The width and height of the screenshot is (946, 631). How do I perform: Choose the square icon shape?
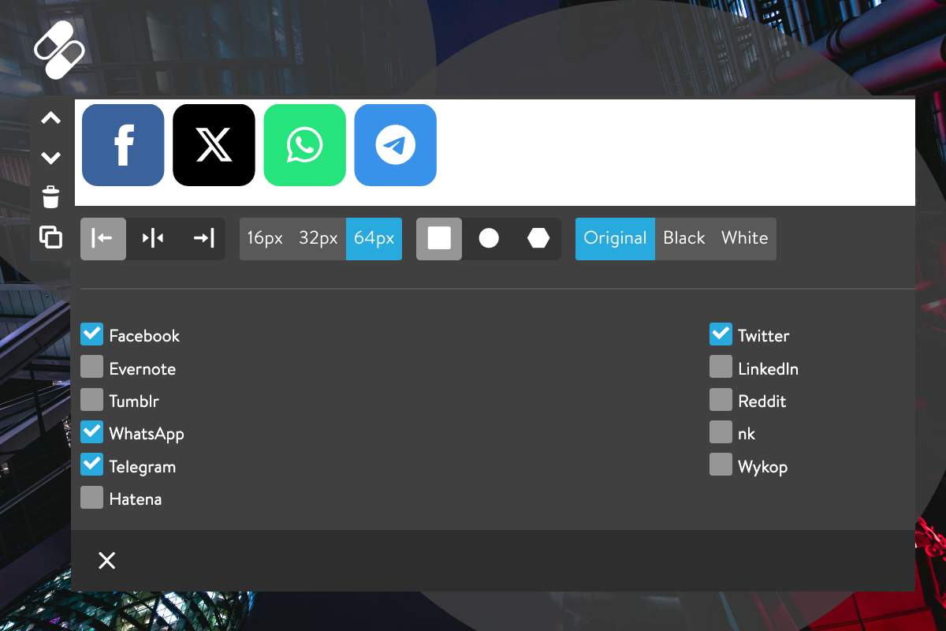439,239
